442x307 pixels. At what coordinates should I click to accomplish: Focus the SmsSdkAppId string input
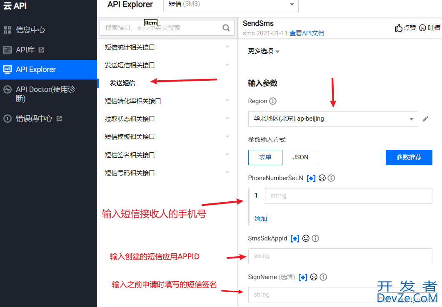tap(340, 256)
